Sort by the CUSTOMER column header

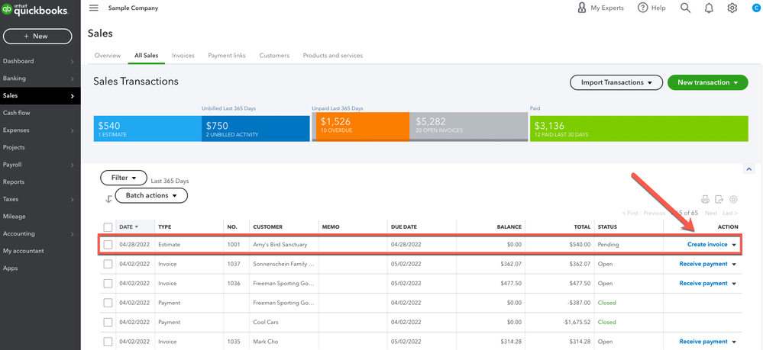click(267, 227)
